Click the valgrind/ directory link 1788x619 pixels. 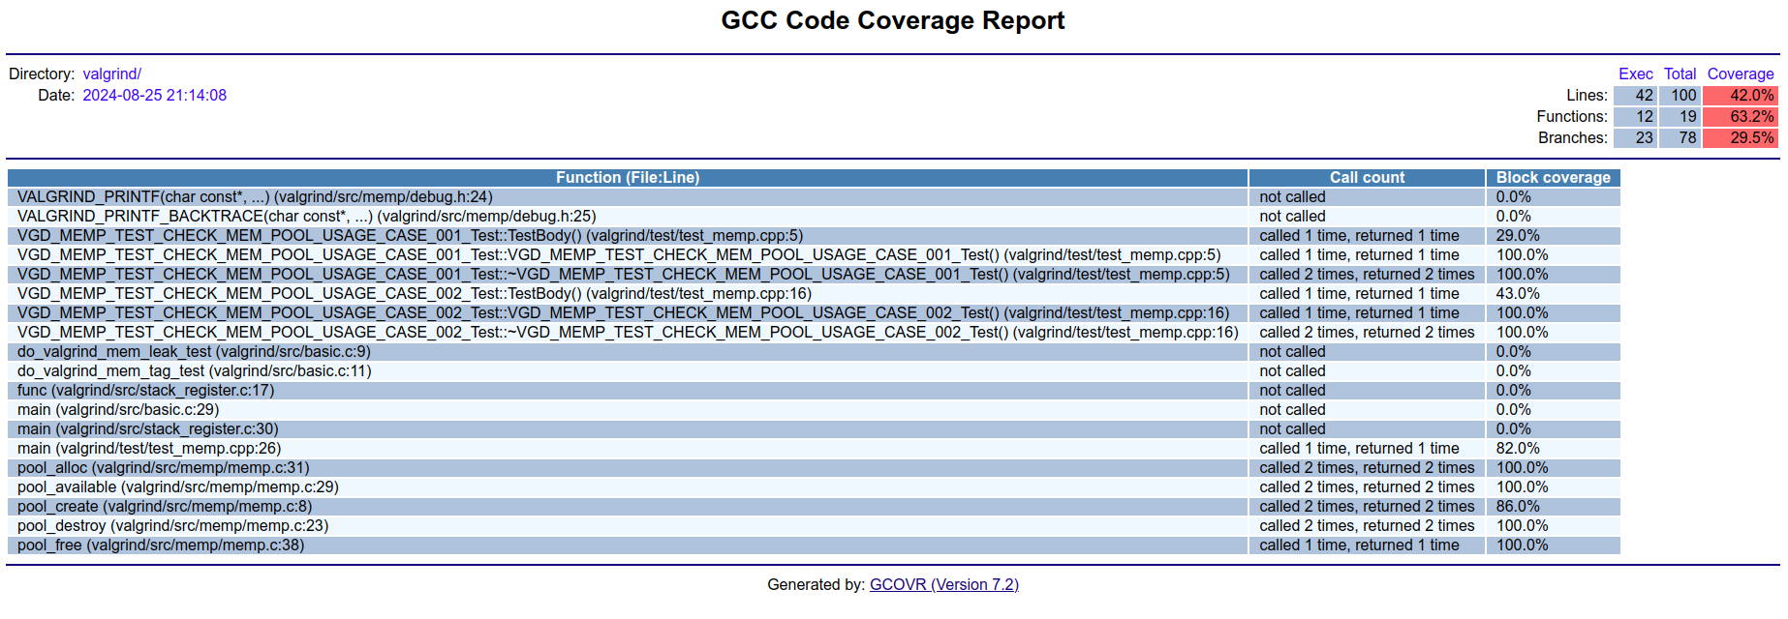point(111,74)
